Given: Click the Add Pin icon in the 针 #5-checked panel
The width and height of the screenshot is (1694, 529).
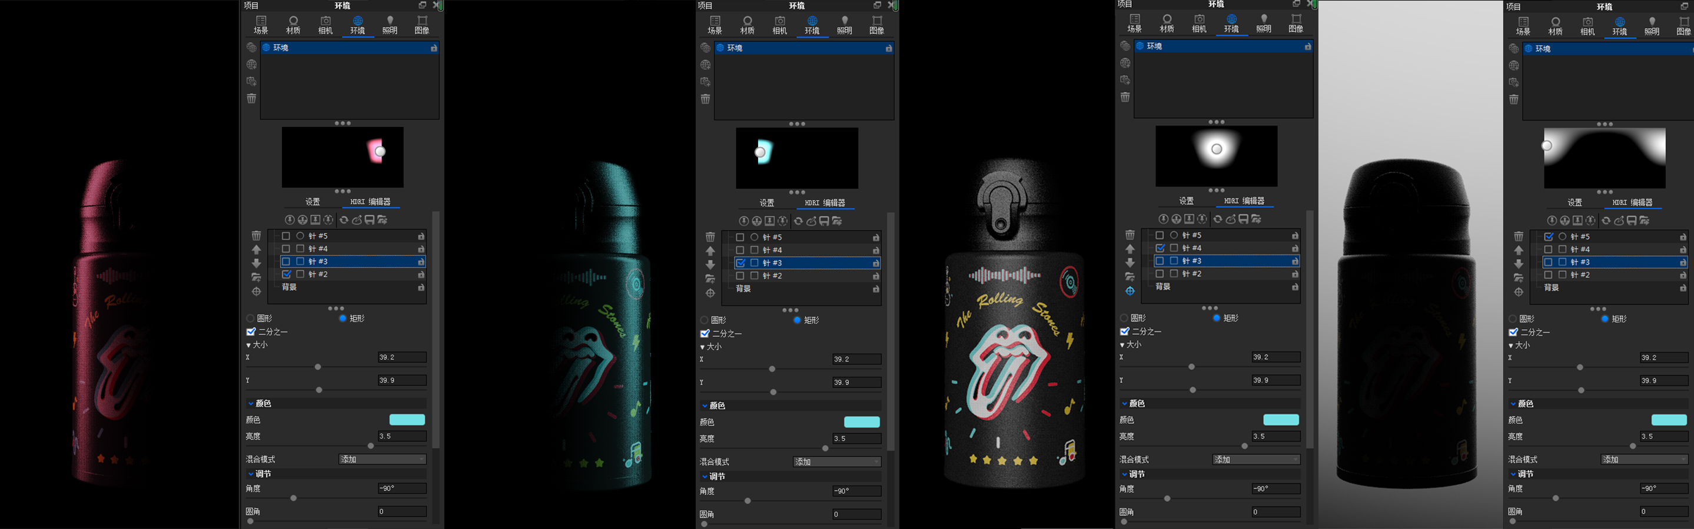Looking at the screenshot, I should point(1552,220).
